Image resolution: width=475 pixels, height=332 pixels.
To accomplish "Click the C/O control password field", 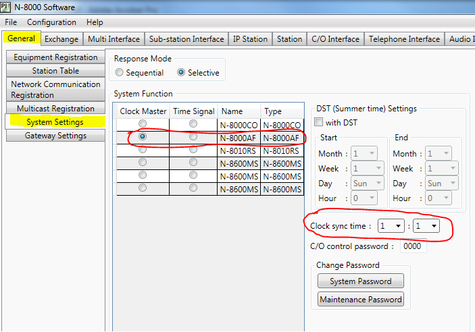I will tap(414, 246).
